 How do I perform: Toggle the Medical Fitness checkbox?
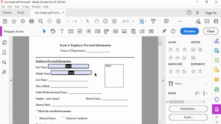click(x=37, y=117)
